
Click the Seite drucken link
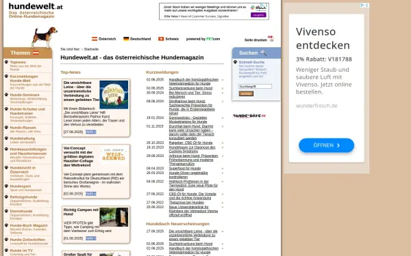(x=256, y=40)
